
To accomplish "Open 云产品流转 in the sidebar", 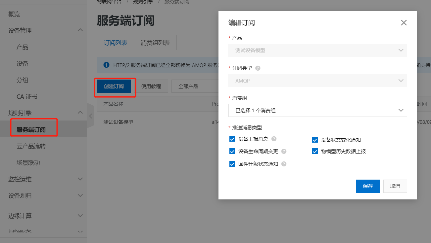I will pos(31,146).
